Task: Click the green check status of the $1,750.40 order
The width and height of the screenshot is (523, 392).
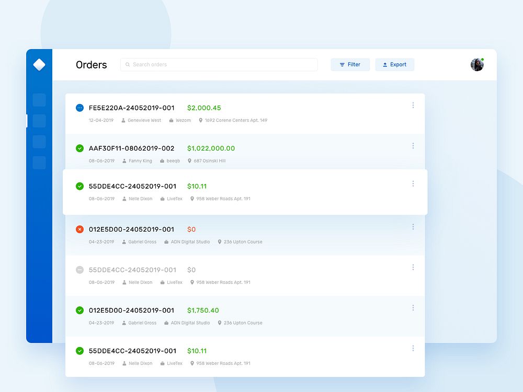Action: 79,310
